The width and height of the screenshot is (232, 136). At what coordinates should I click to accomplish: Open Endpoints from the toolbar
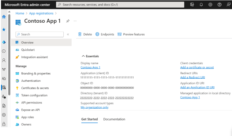pos(105,34)
